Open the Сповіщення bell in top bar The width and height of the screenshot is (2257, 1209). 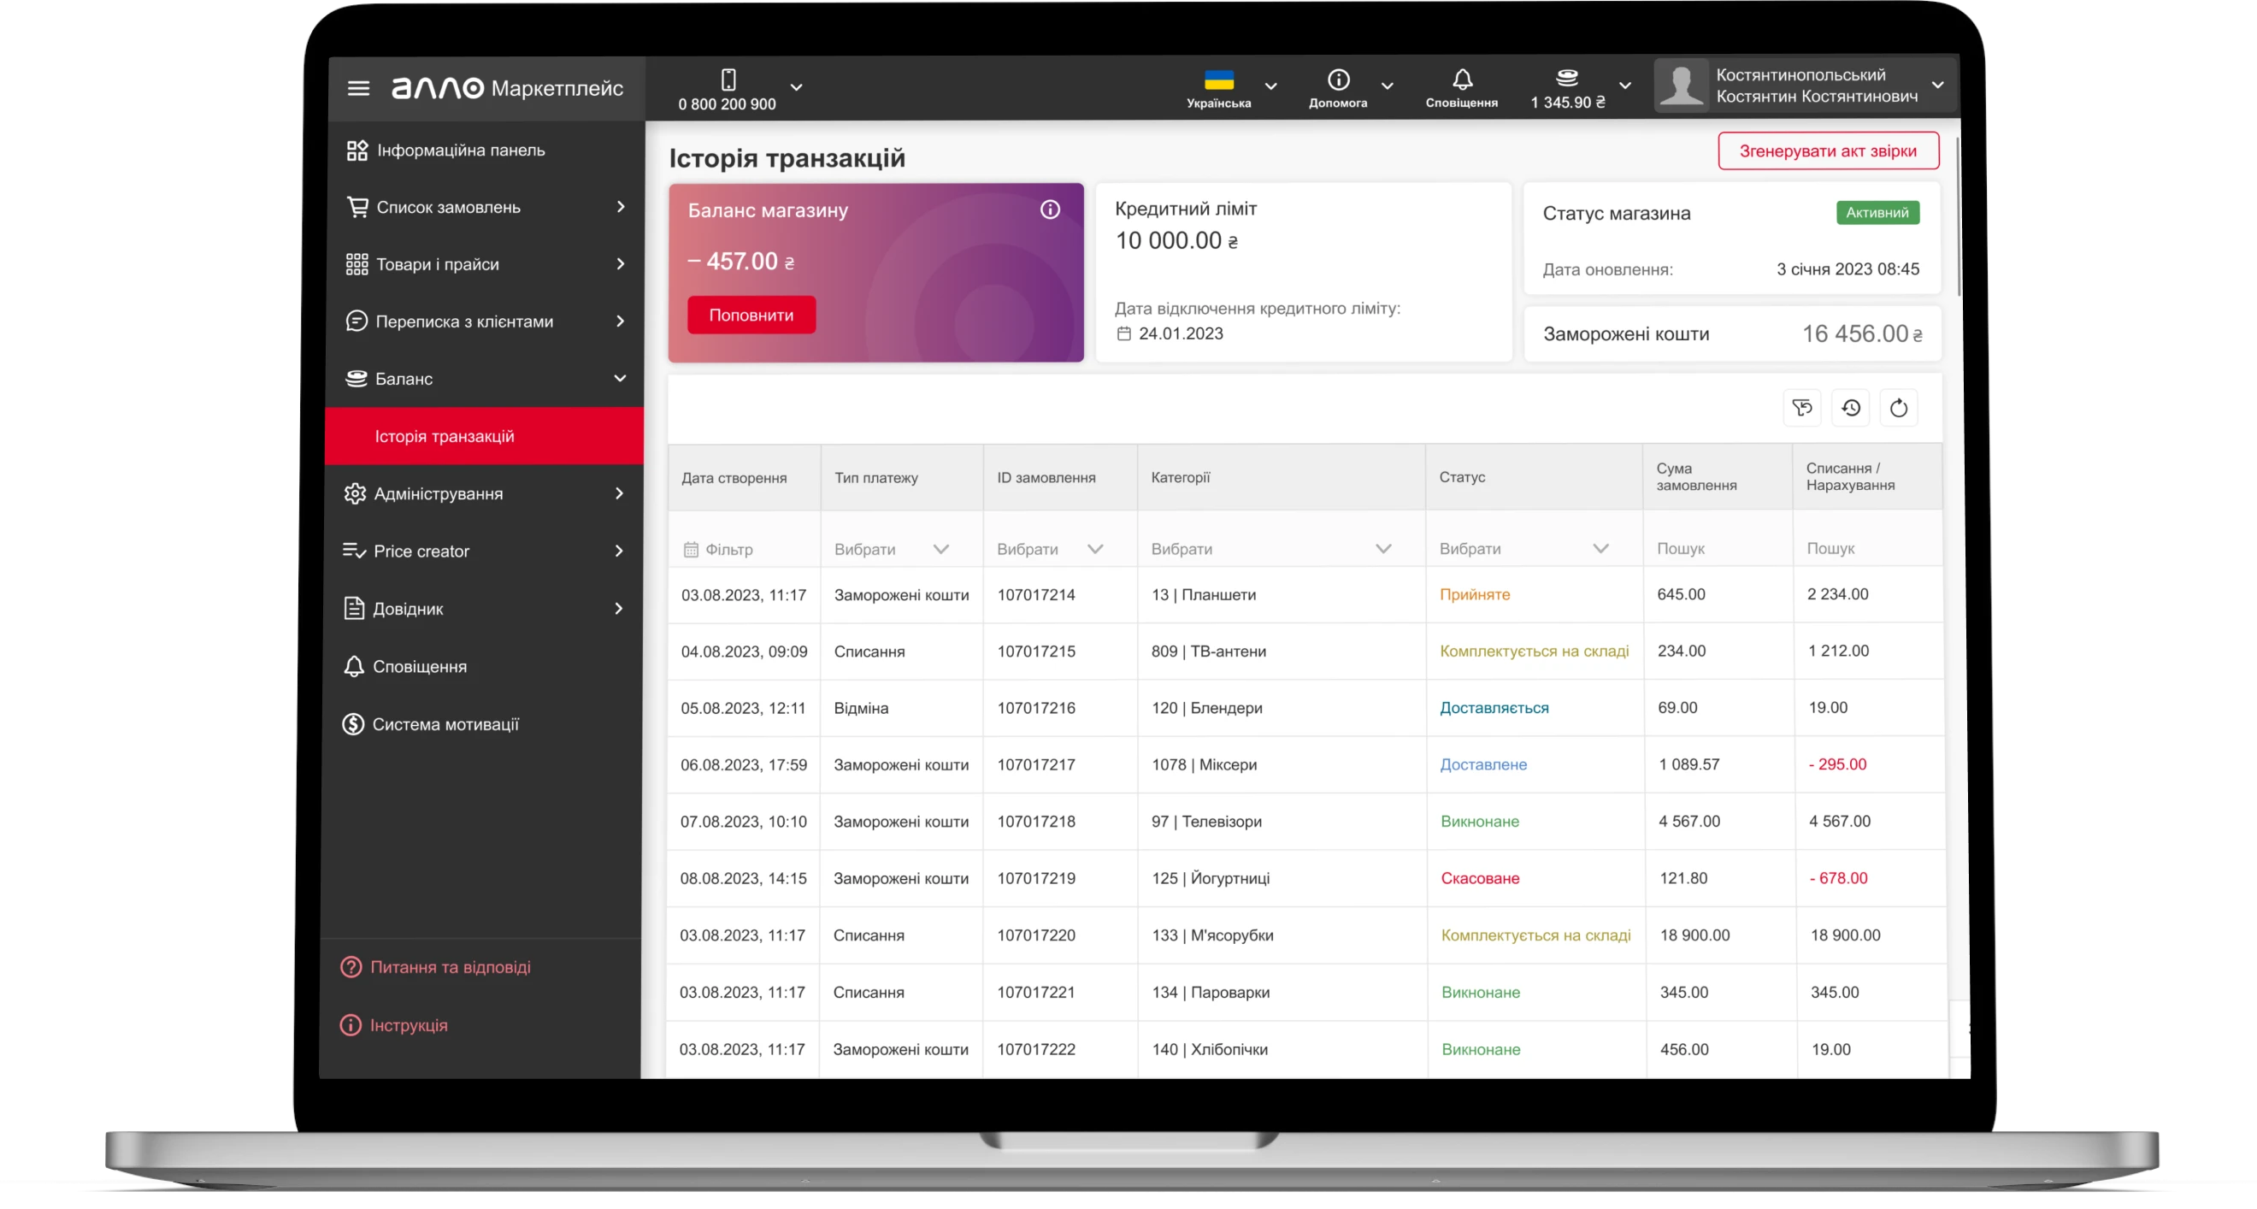[x=1461, y=80]
